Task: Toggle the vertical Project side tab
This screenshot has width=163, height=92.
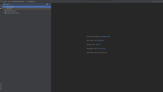Action: coord(1,6)
